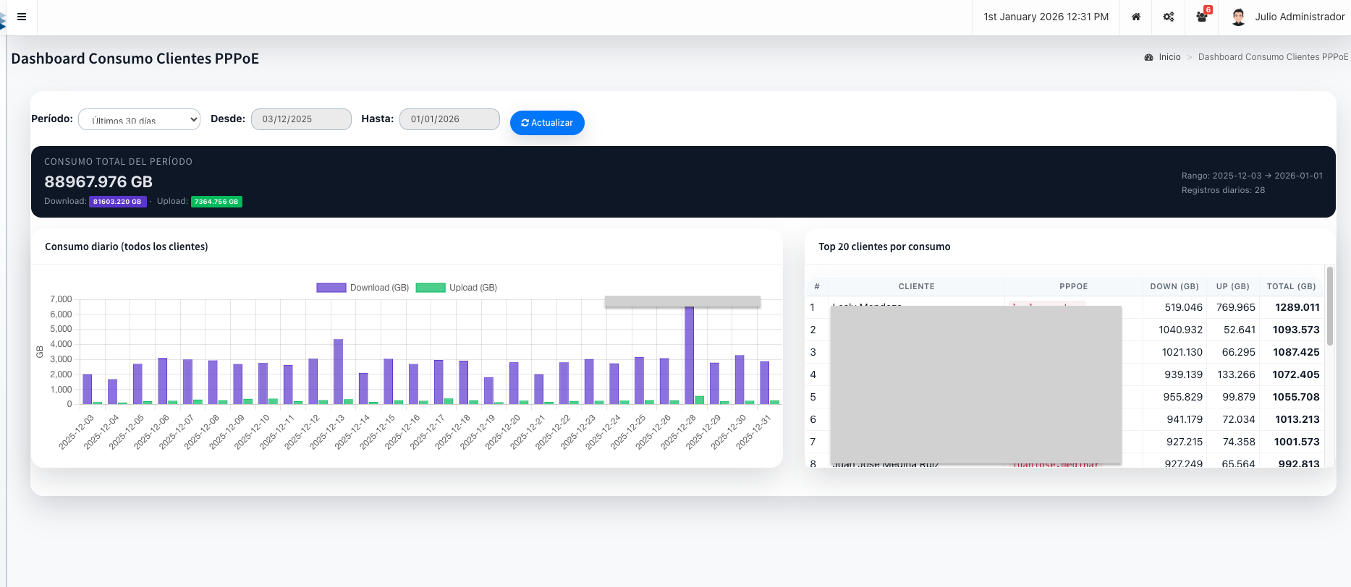Image resolution: width=1351 pixels, height=587 pixels.
Task: Hide the Upload (GB) series in chart legend
Action: coord(457,288)
